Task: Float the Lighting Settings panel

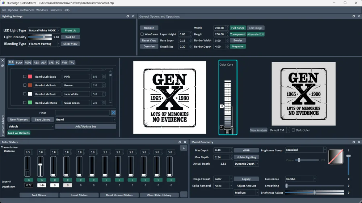Action: coord(128,16)
